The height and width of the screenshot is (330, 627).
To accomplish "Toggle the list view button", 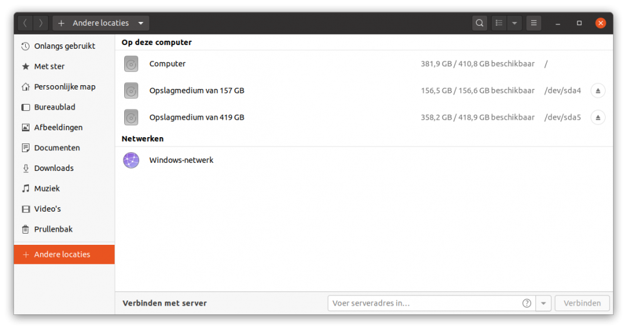I will click(x=499, y=23).
